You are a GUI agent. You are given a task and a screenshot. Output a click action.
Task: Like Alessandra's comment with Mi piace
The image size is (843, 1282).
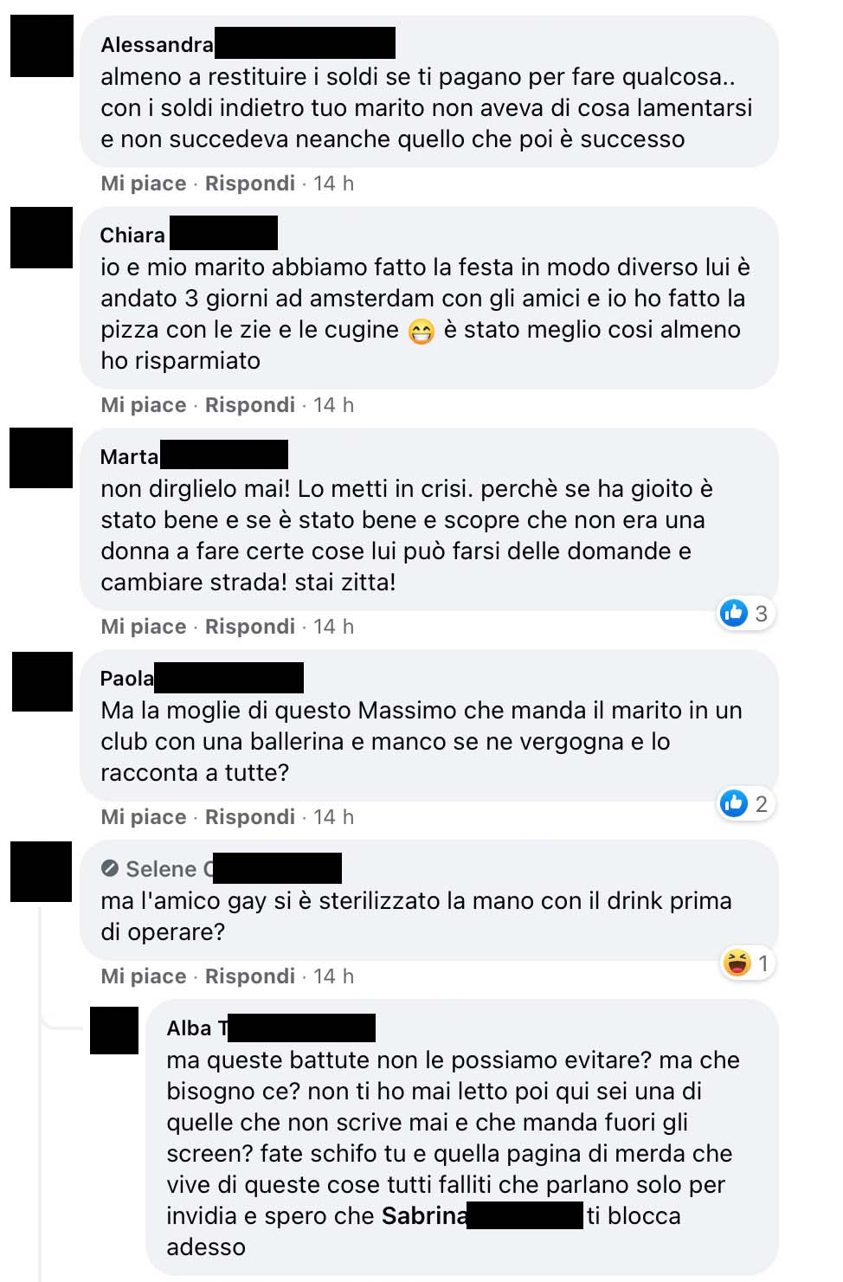(144, 184)
